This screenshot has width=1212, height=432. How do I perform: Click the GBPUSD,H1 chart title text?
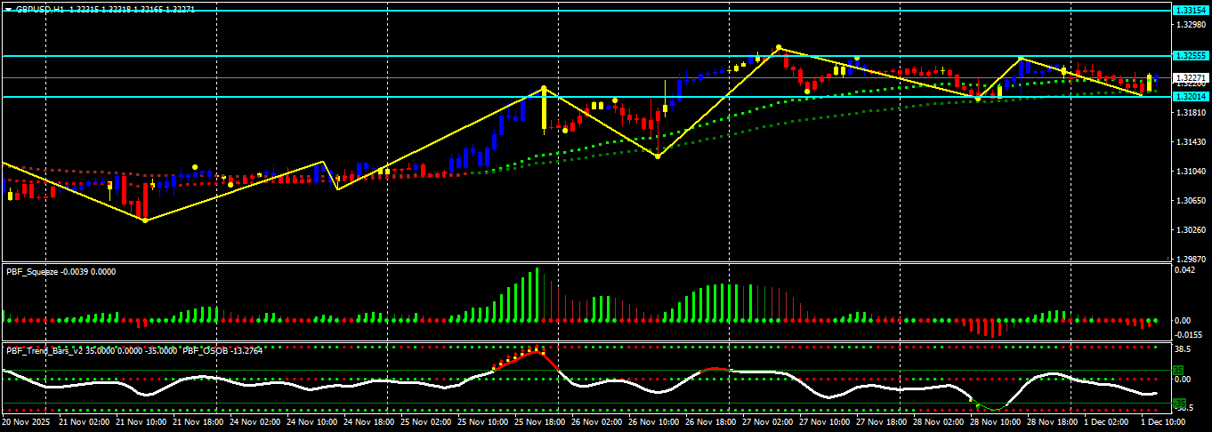pos(40,8)
